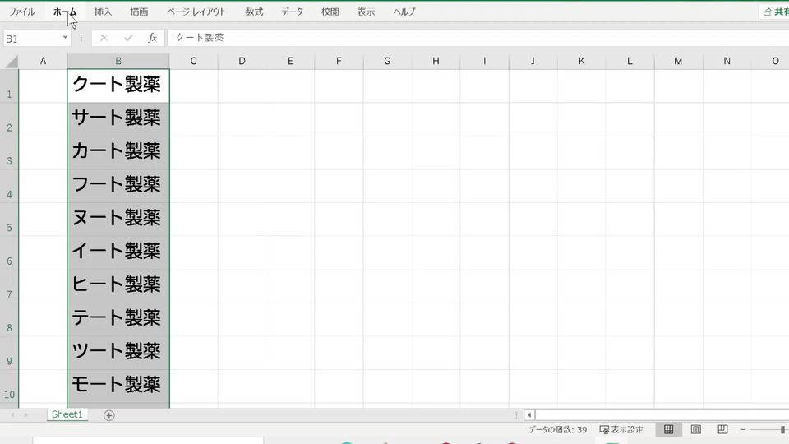Select column N header
This screenshot has width=789, height=444.
[x=727, y=61]
